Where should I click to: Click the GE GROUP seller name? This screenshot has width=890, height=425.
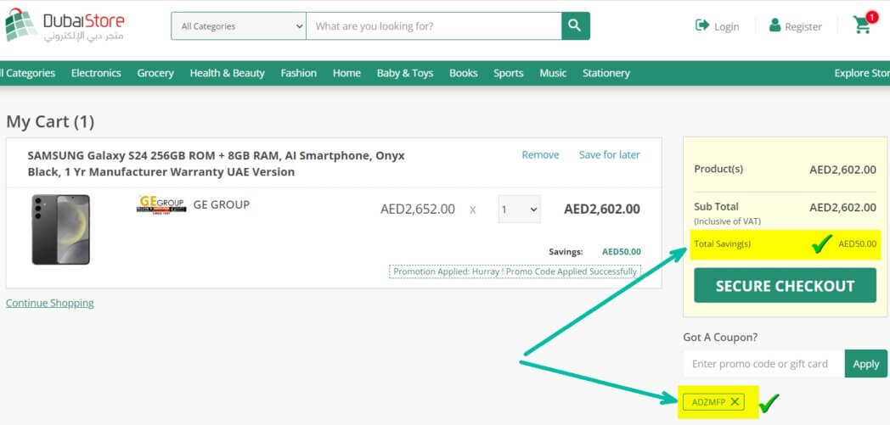(x=222, y=204)
